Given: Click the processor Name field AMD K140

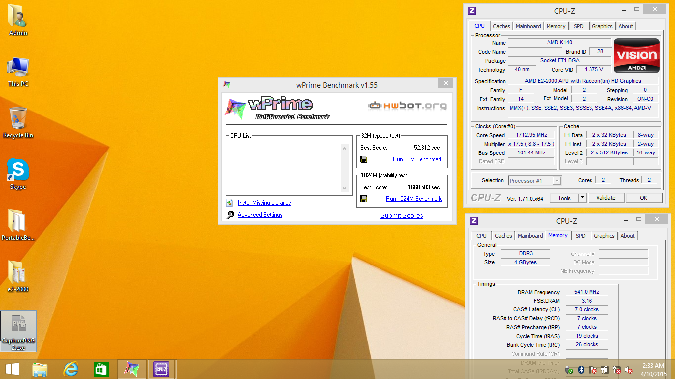Looking at the screenshot, I should click(559, 43).
